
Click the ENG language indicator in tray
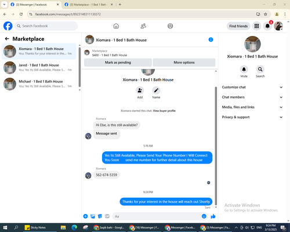pyautogui.click(x=259, y=227)
